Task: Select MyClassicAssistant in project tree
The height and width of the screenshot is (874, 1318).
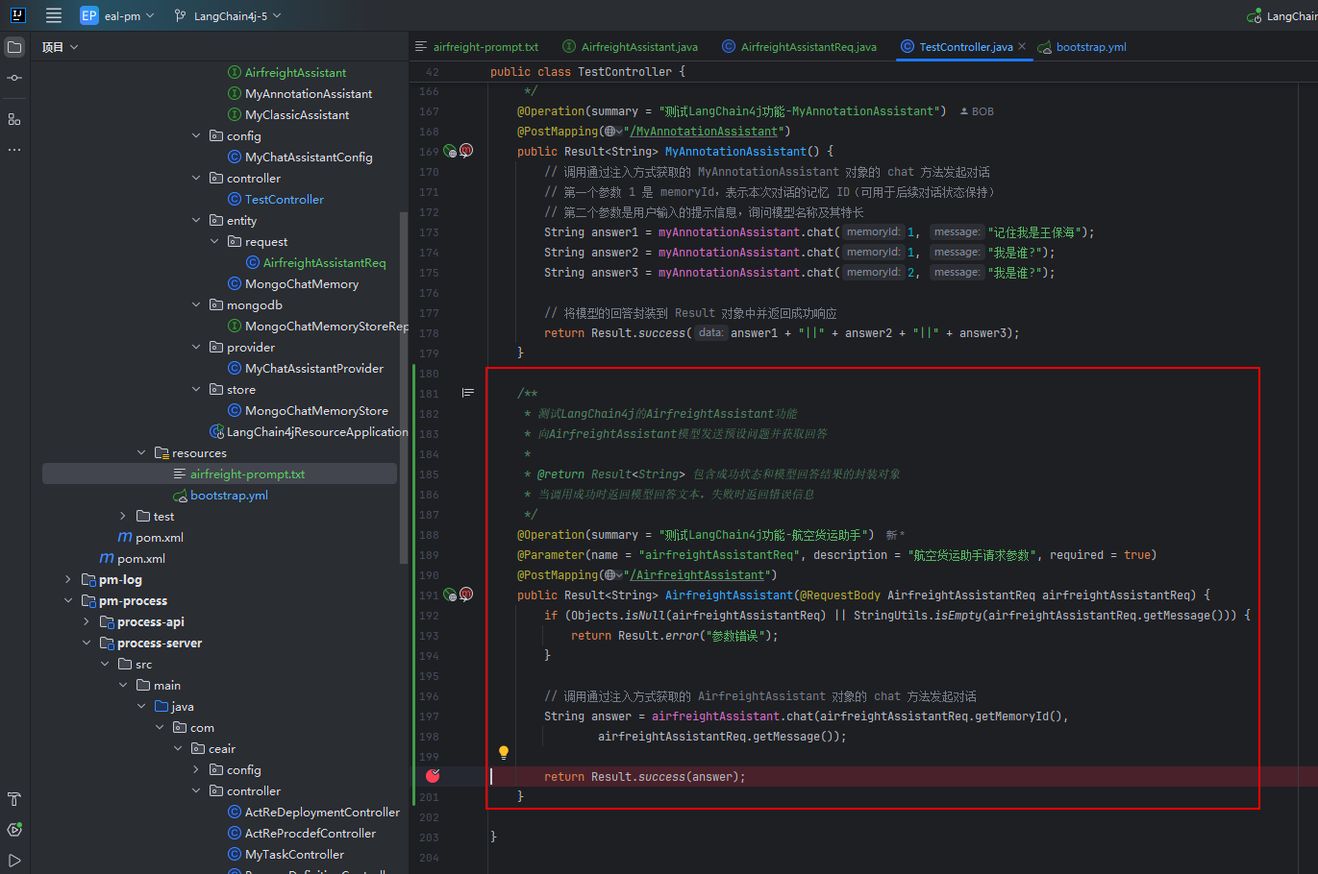Action: 297,115
